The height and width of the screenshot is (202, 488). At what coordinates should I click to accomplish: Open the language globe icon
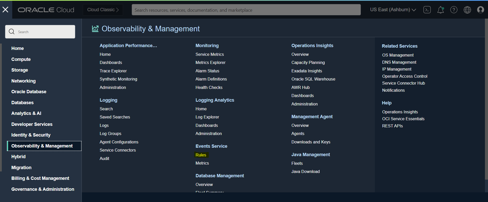tap(467, 10)
